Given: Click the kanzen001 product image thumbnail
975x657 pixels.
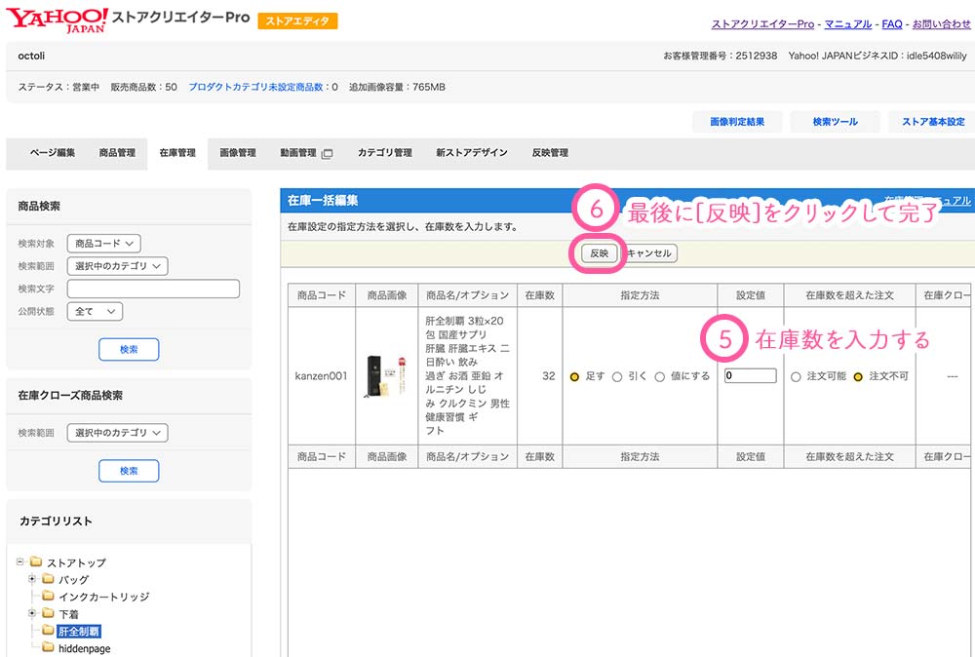Looking at the screenshot, I should pos(386,375).
